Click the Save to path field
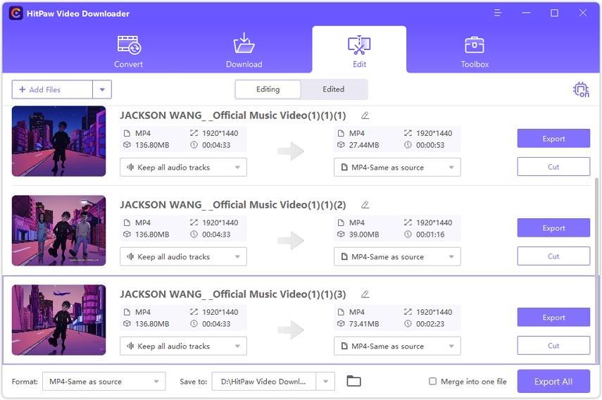602x400 pixels. click(x=264, y=382)
